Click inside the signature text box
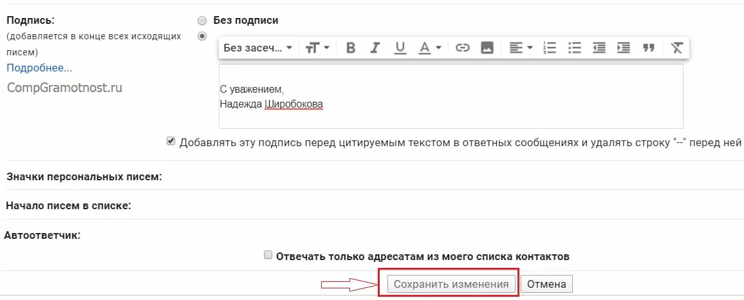The image size is (744, 300). pyautogui.click(x=451, y=97)
